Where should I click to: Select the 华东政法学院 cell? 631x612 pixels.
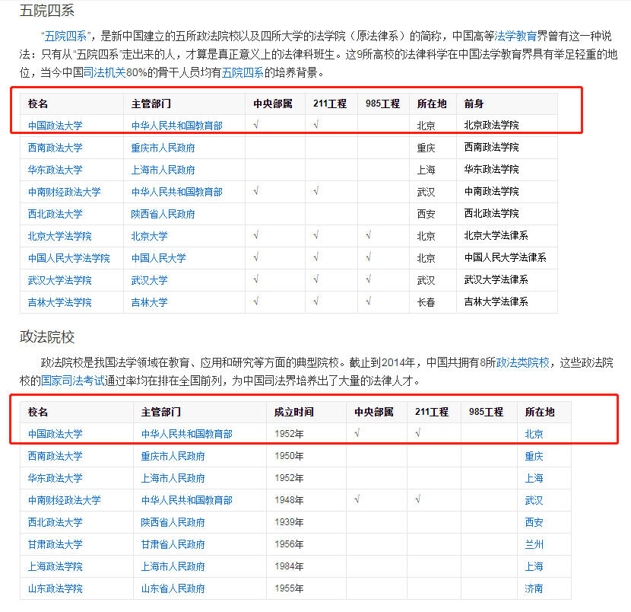click(x=507, y=170)
